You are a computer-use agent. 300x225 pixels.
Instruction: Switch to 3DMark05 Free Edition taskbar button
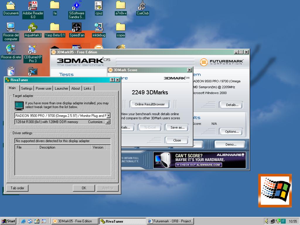(x=75, y=221)
